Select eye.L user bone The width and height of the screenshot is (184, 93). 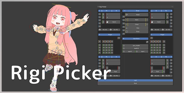click(x=142, y=51)
